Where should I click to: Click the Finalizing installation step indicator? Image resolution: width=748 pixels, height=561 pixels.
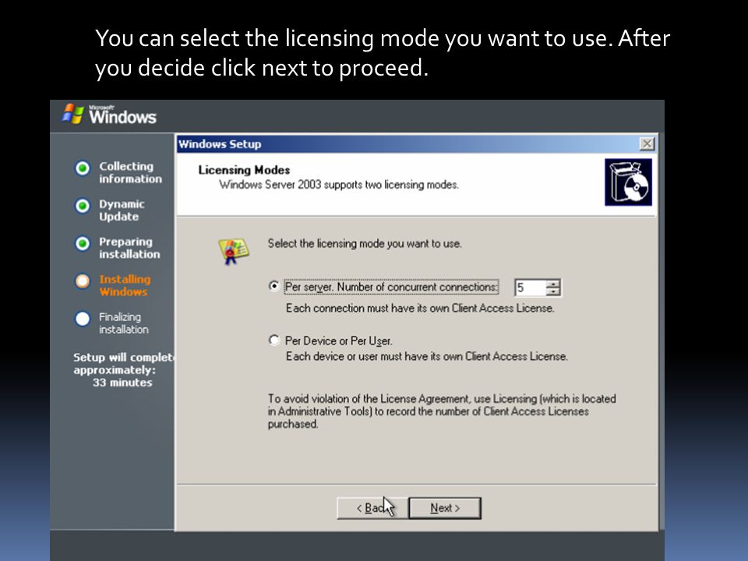coord(83,319)
